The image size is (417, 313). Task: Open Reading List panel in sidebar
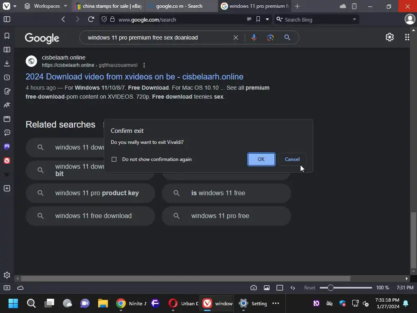(7, 50)
